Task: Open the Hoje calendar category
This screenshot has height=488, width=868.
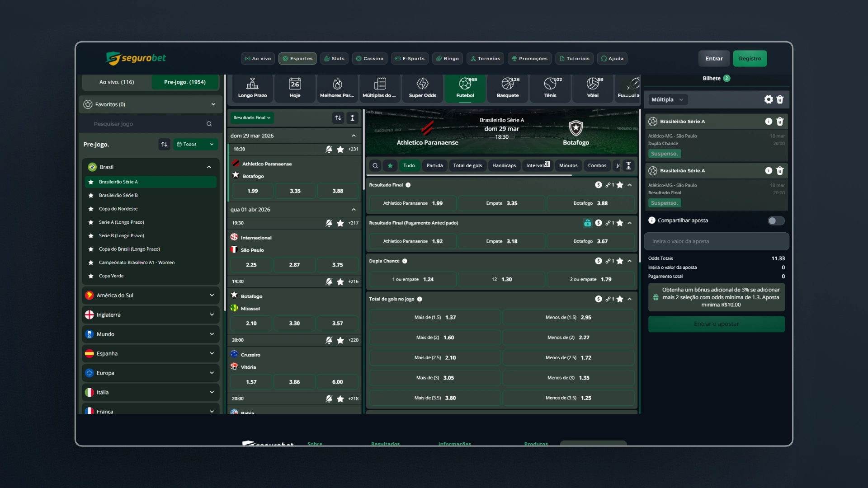Action: coord(295,88)
